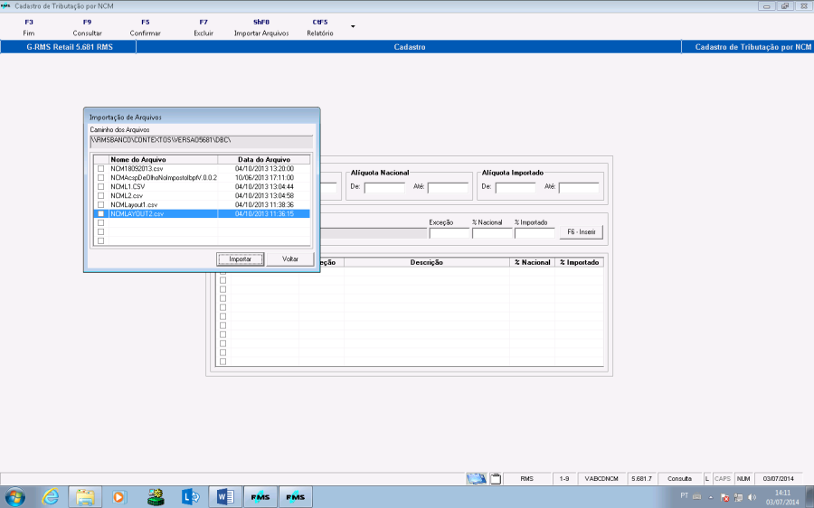Click F6 - Inserir button

580,232
